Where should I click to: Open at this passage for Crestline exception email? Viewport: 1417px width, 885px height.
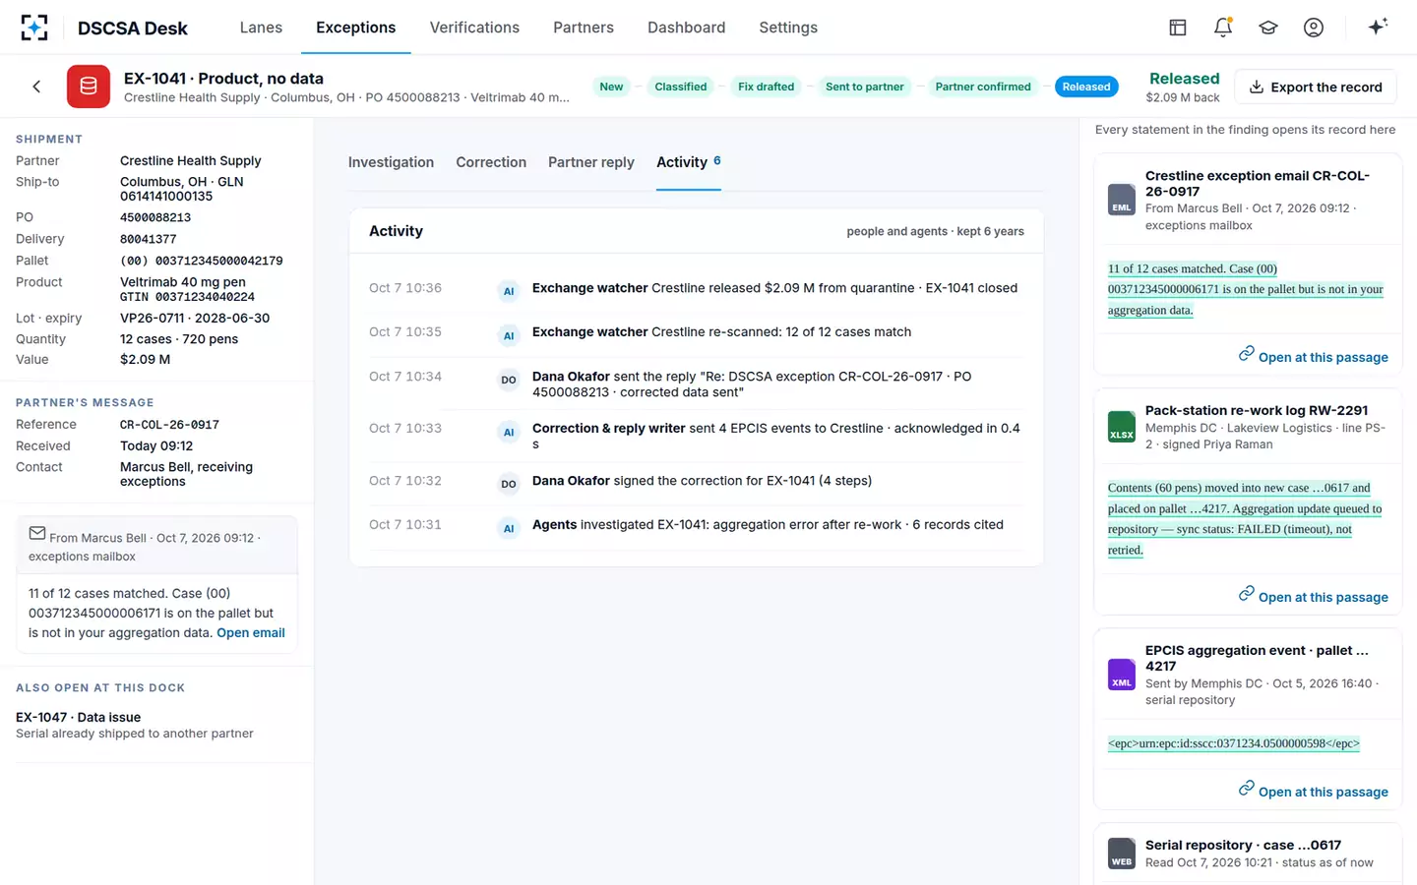(x=1314, y=356)
